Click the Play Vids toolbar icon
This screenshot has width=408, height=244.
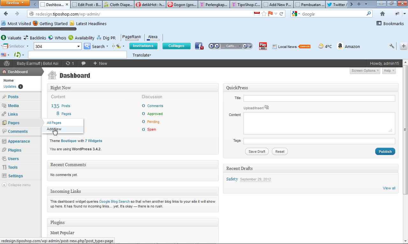point(263,46)
